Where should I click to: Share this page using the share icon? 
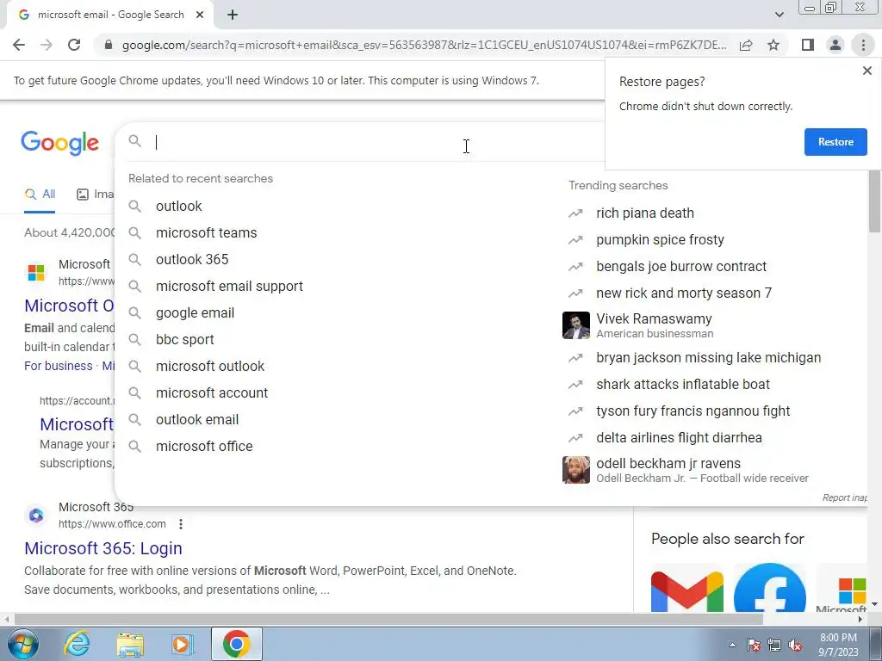[x=746, y=45]
